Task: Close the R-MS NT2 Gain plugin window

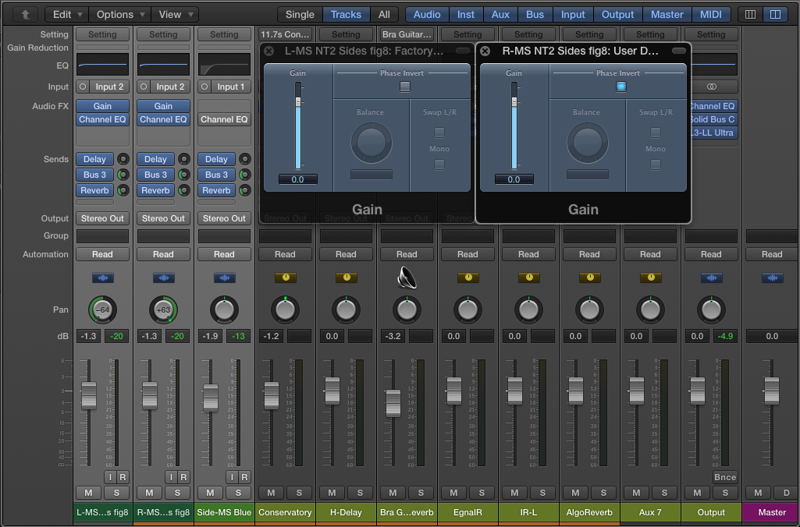Action: pyautogui.click(x=485, y=51)
